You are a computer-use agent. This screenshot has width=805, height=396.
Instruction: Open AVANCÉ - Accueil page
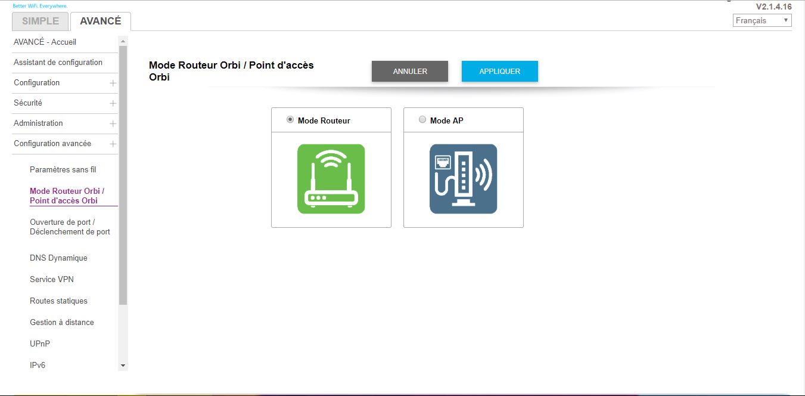45,42
